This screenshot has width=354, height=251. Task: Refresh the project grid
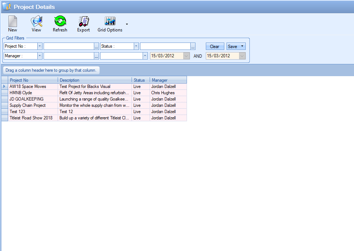point(60,24)
